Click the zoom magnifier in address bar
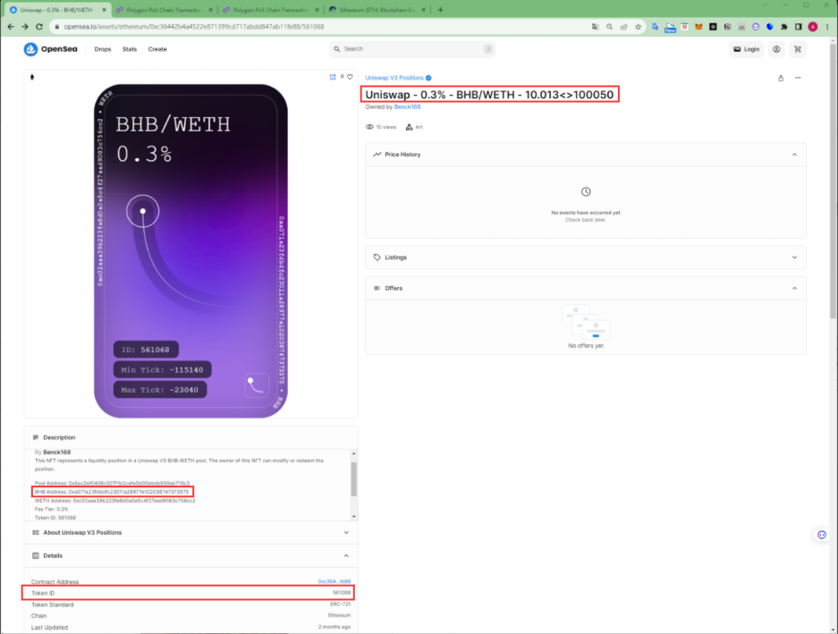Viewport: 838px width, 634px height. pos(609,27)
